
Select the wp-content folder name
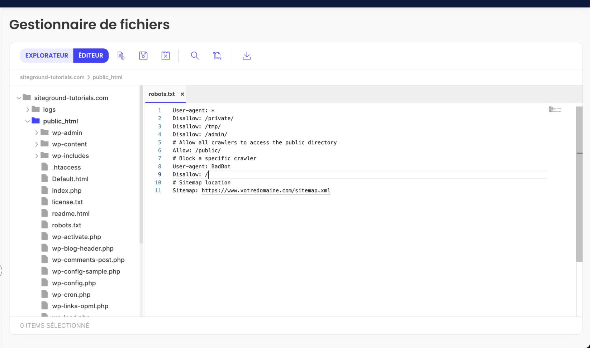tap(69, 144)
